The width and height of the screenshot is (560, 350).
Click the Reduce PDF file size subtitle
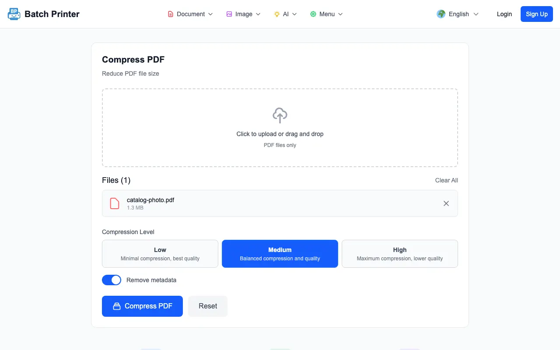[130, 73]
